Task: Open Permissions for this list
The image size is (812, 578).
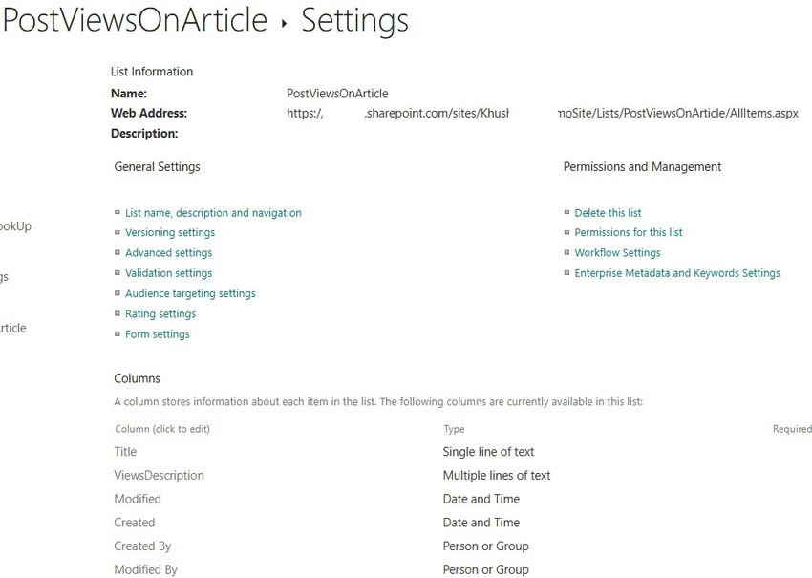Action: [628, 232]
